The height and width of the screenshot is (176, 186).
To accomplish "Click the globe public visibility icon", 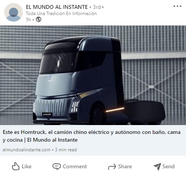I will click(39, 19).
